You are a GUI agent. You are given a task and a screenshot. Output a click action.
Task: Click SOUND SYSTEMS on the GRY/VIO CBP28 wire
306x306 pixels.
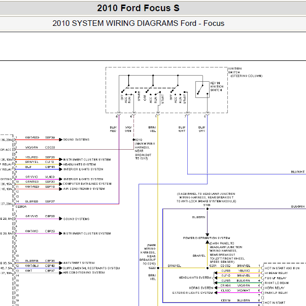point(76,219)
